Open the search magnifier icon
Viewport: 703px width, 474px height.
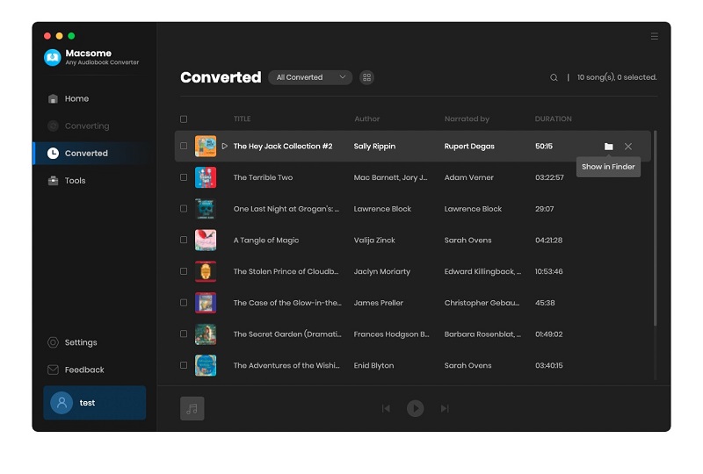554,77
